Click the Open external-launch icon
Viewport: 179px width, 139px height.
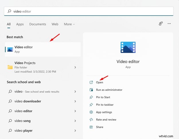pos(91,82)
